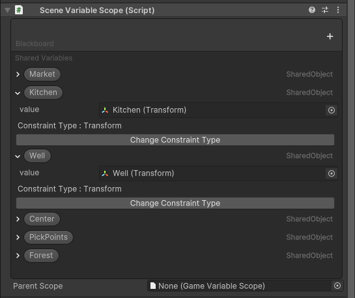This screenshot has height=298, width=355.
Task: Select the Well (Transform) object field
Action: click(212, 173)
